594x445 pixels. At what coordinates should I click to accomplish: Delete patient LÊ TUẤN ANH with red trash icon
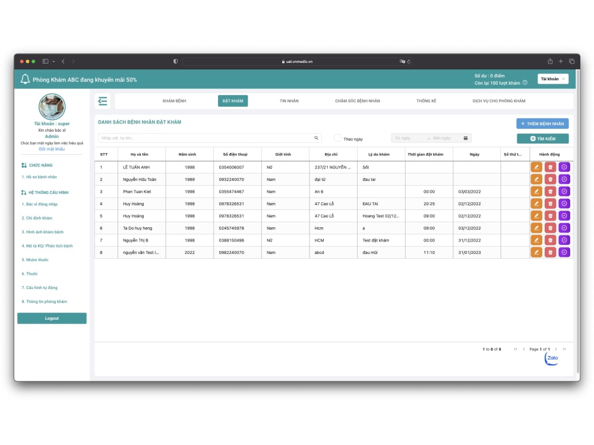pos(550,167)
